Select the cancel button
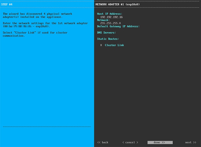 coord(130,142)
